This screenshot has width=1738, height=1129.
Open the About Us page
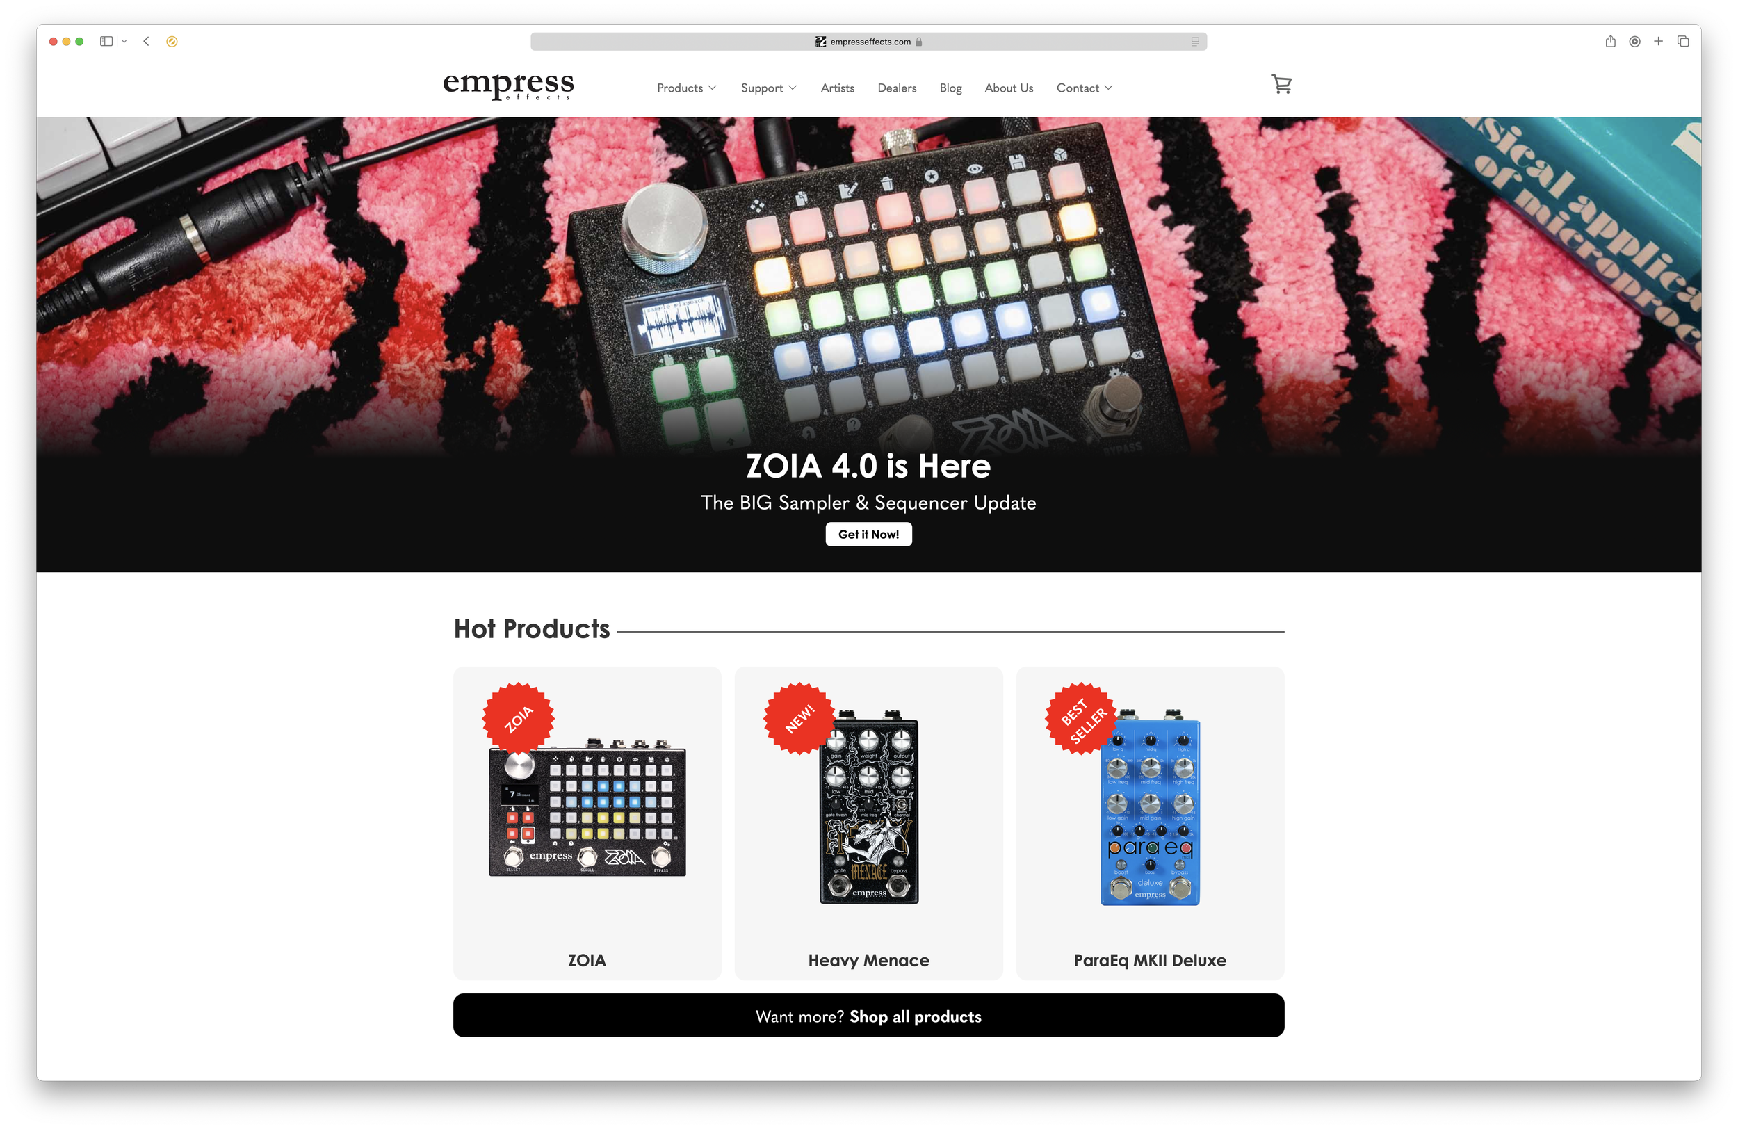click(1009, 88)
